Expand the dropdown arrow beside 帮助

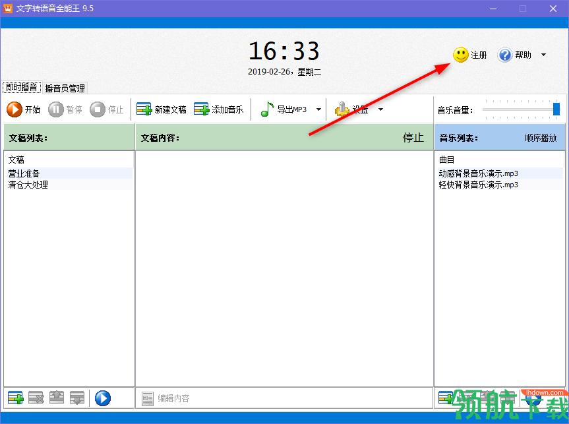pyautogui.click(x=543, y=55)
